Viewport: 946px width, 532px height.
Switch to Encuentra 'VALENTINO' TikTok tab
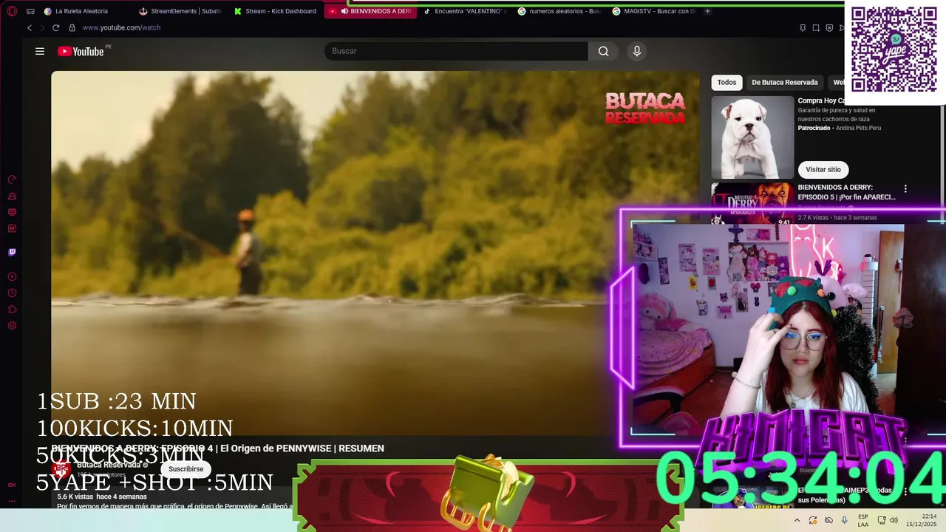[465, 11]
